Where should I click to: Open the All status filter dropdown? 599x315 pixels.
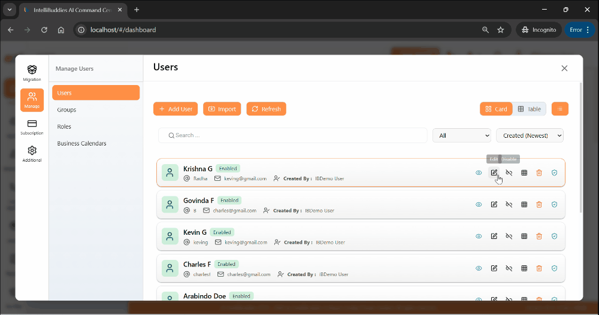coord(461,135)
